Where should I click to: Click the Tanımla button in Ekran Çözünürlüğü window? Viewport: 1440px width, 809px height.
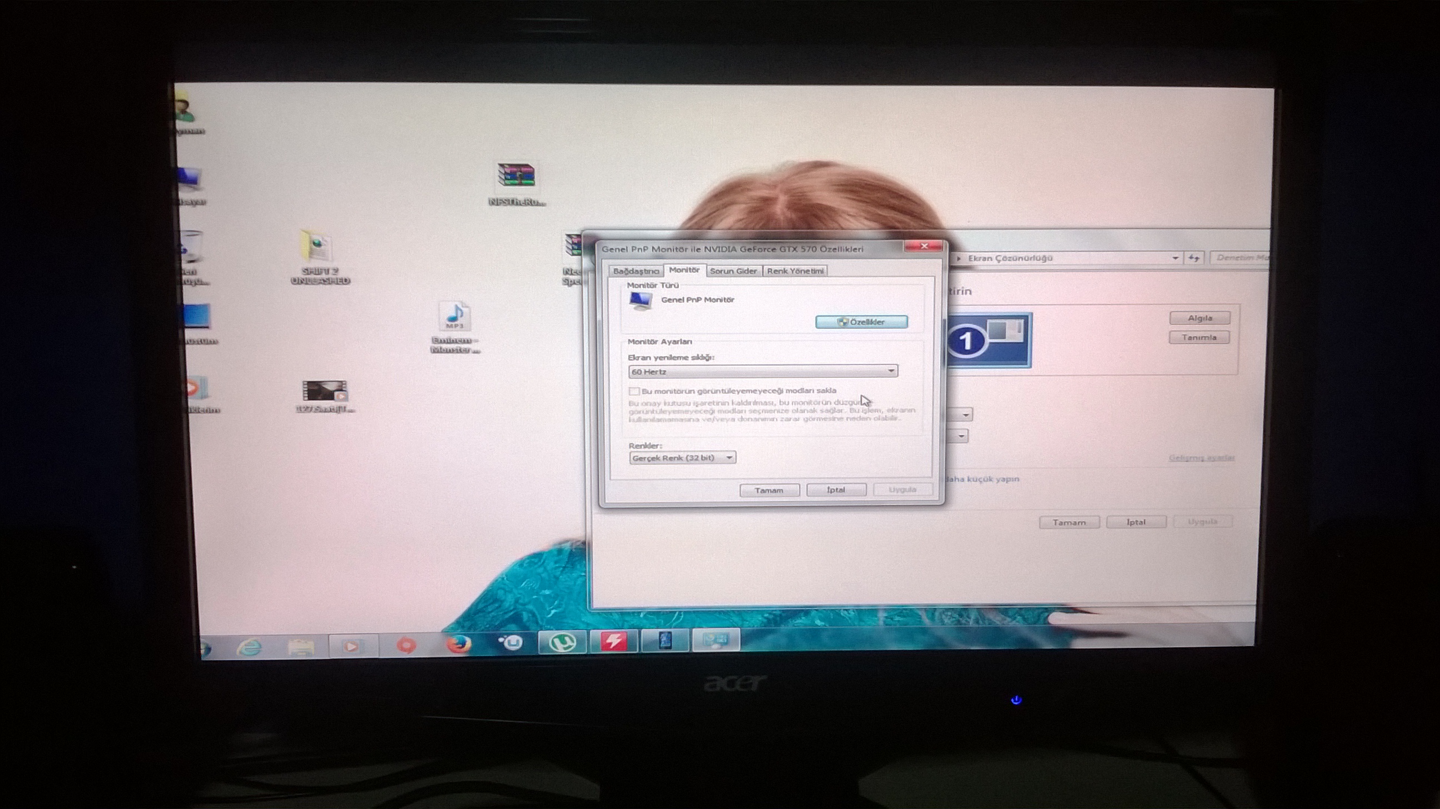pyautogui.click(x=1199, y=338)
